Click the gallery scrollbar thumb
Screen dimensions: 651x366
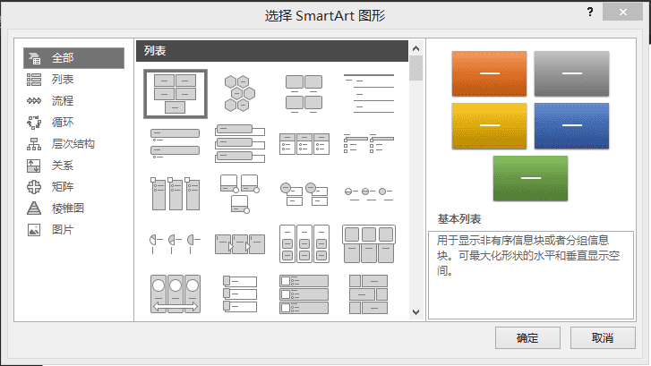[416, 68]
